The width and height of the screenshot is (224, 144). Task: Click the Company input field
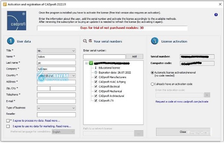(56, 69)
